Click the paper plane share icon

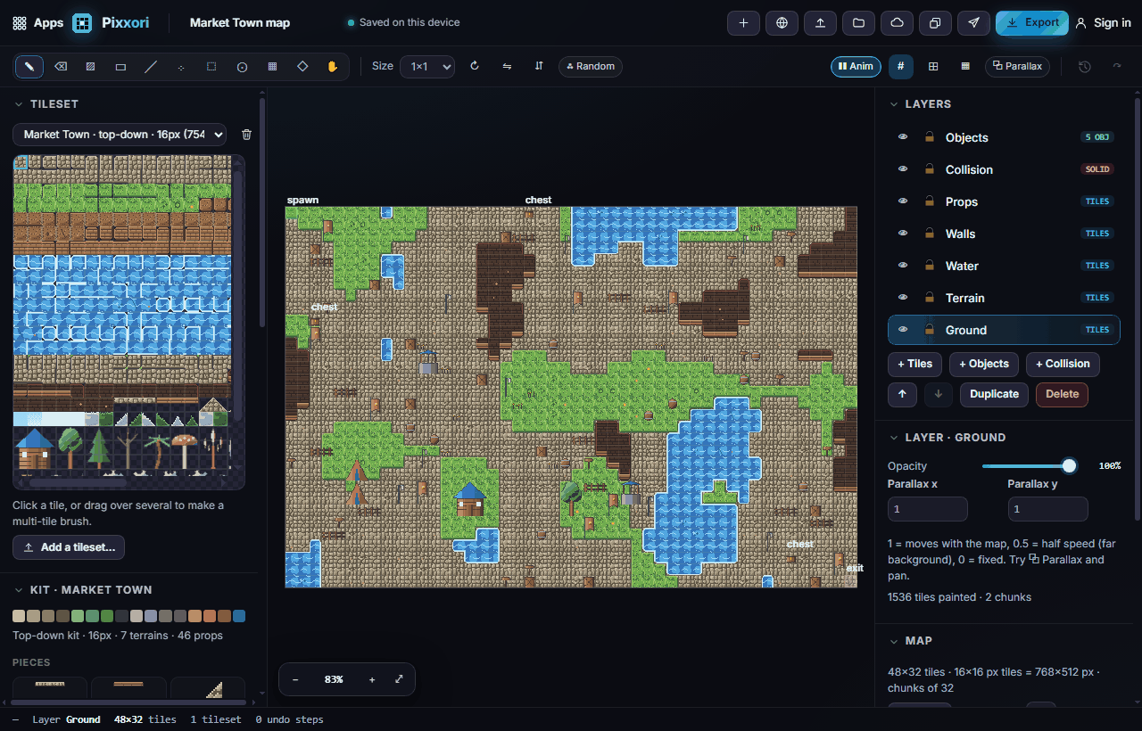click(x=973, y=23)
